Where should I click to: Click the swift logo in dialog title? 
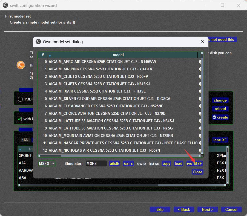pyautogui.click(x=38, y=42)
